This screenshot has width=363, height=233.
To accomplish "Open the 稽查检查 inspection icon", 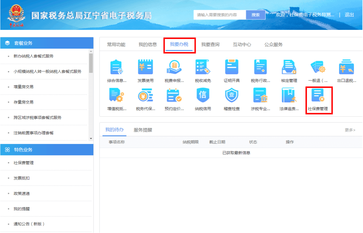I will pyautogui.click(x=232, y=100).
